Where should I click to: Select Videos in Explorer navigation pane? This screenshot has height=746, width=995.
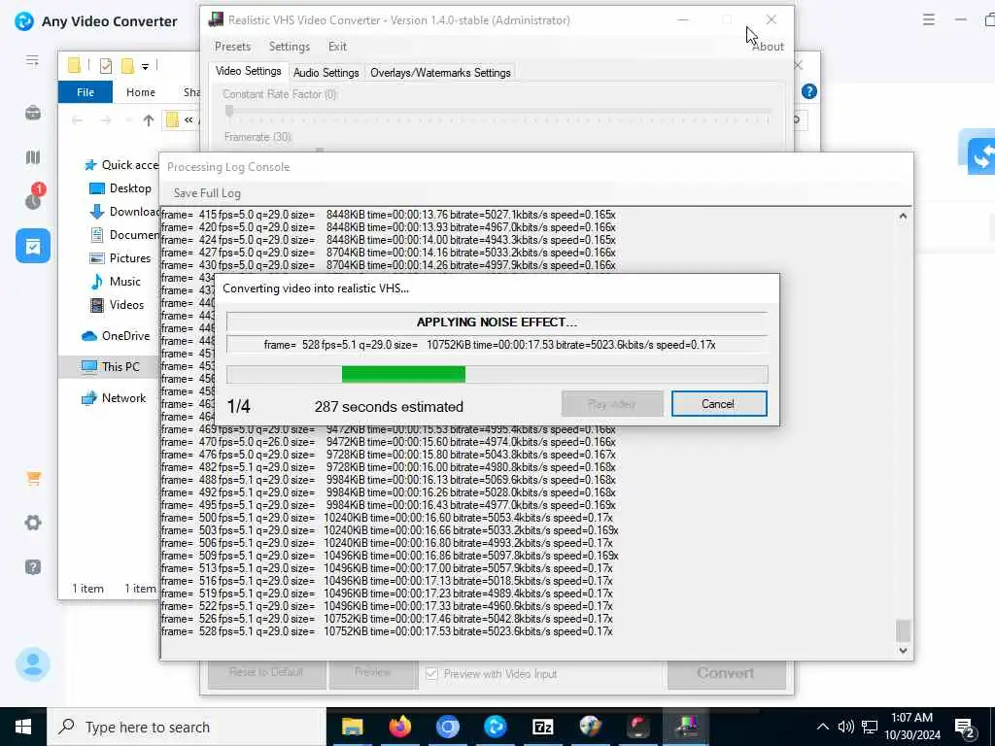tap(118, 305)
